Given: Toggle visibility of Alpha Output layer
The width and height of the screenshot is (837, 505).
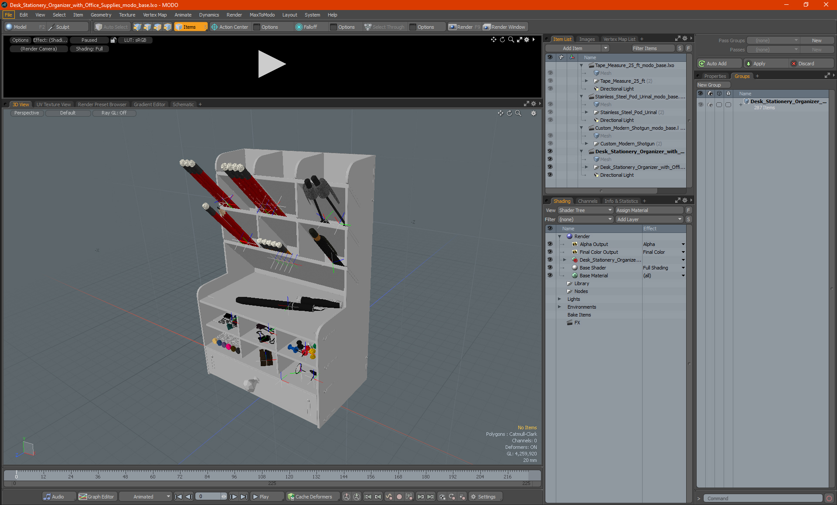Looking at the screenshot, I should [550, 244].
